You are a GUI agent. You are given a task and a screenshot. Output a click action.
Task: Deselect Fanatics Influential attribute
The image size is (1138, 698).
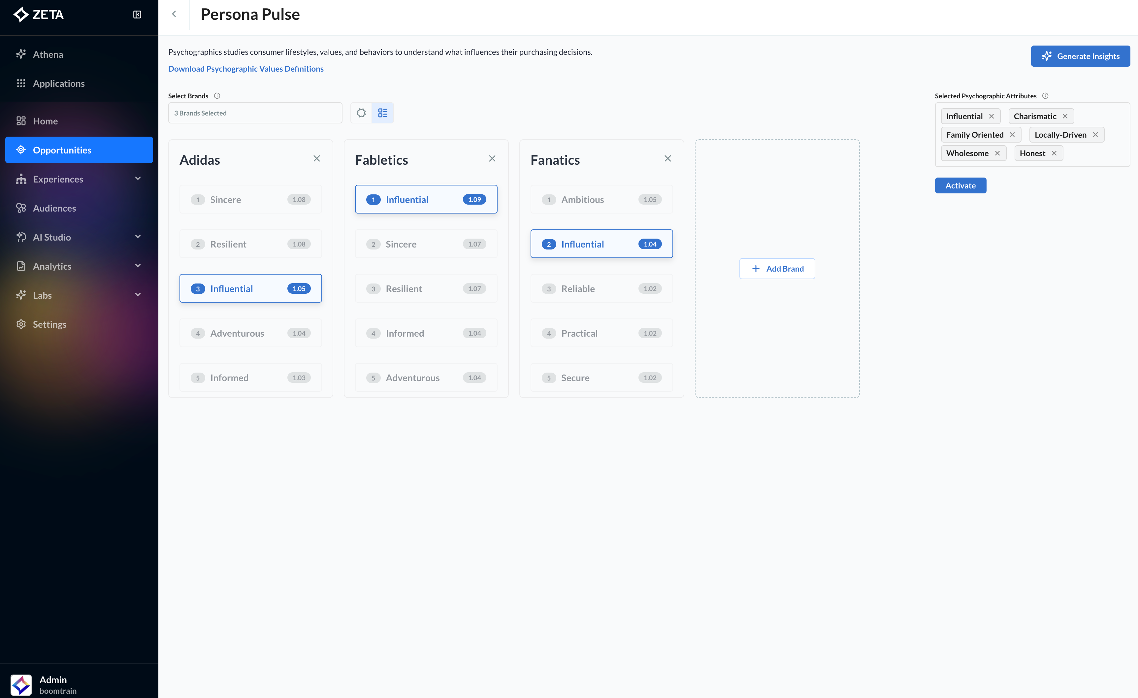click(602, 244)
